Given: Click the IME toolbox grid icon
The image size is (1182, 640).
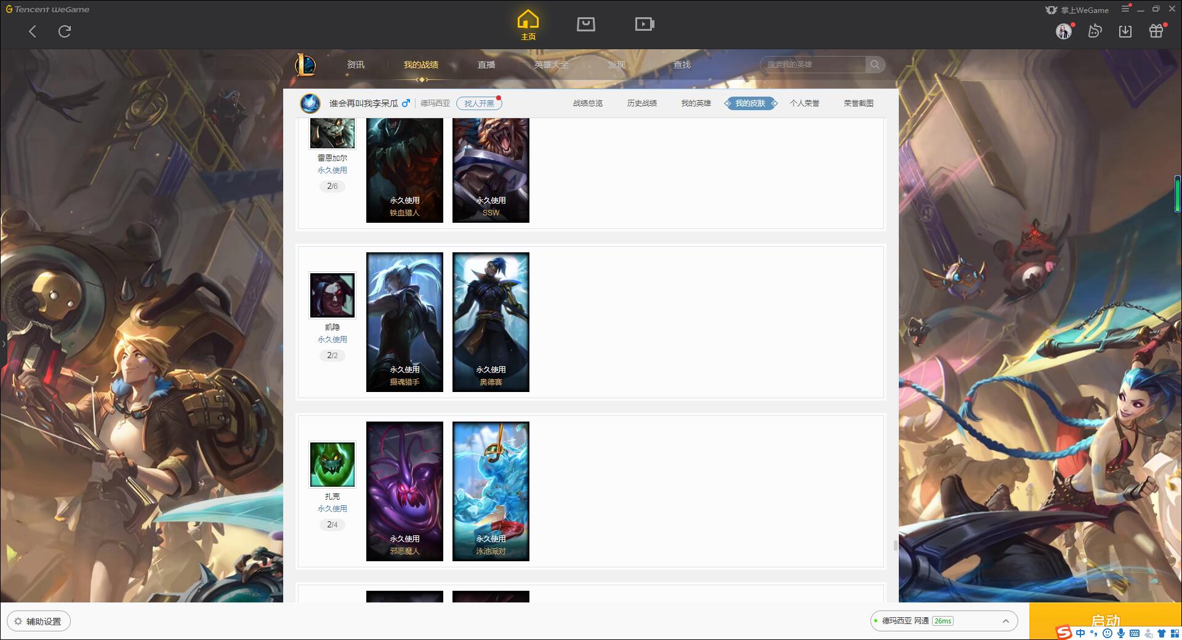Looking at the screenshot, I should tap(1175, 633).
